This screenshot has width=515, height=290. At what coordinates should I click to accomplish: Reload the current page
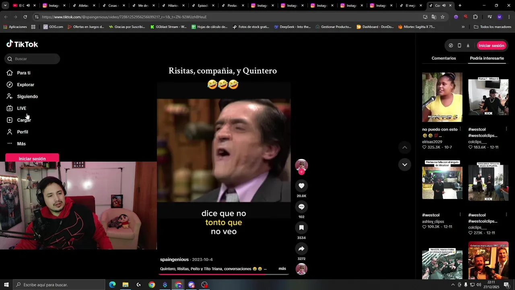(25, 17)
